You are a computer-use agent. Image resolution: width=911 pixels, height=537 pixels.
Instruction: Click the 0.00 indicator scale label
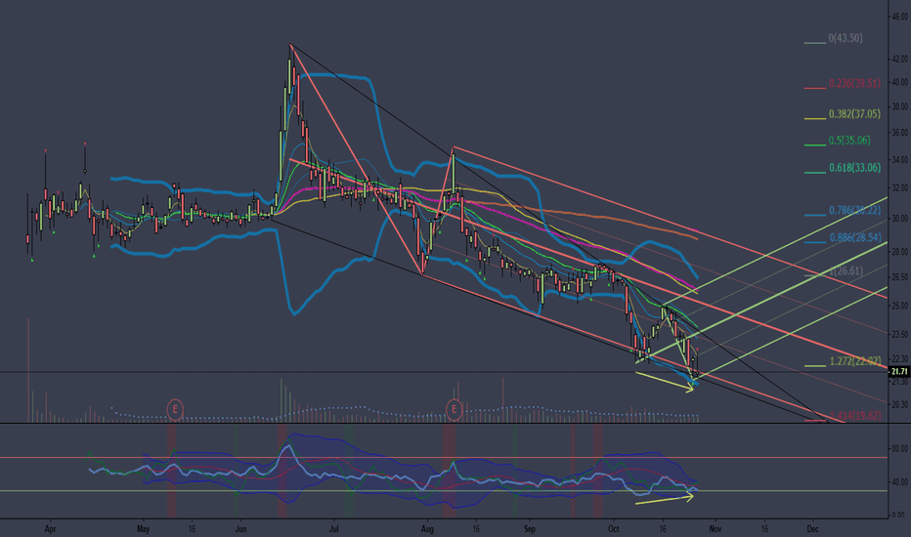pyautogui.click(x=898, y=515)
